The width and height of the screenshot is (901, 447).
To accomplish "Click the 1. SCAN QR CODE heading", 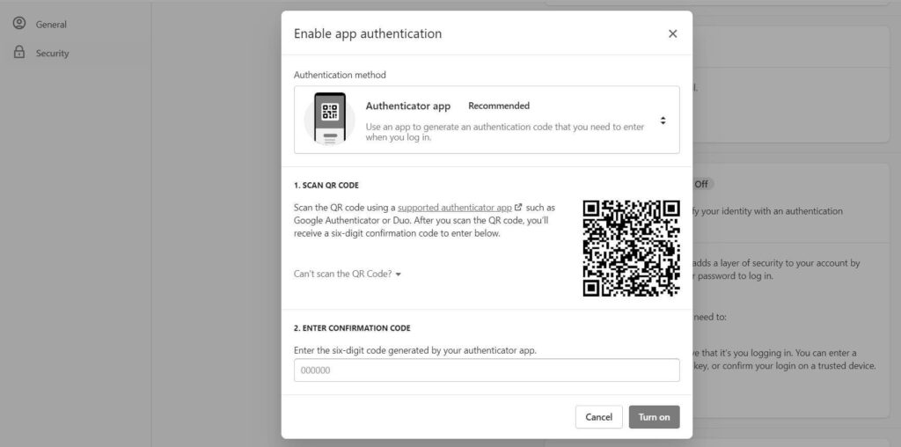I will pos(326,186).
